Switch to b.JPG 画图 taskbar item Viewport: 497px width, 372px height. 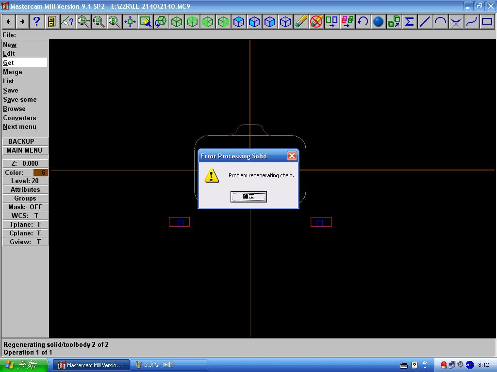168,365
